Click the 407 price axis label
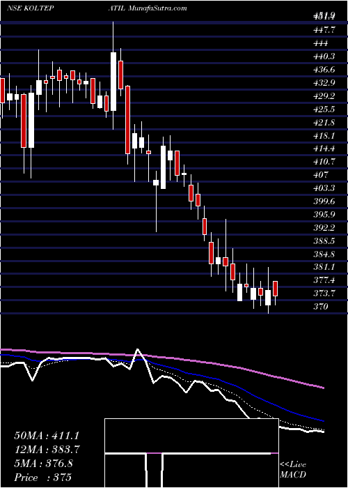This screenshot has height=488, width=348. pos(321,175)
